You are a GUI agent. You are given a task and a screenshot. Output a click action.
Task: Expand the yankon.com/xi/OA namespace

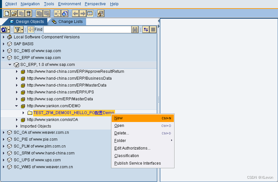click(x=17, y=120)
